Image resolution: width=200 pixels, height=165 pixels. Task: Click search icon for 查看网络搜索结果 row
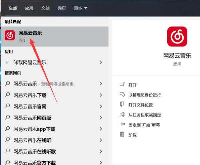pyautogui.click(x=7, y=84)
